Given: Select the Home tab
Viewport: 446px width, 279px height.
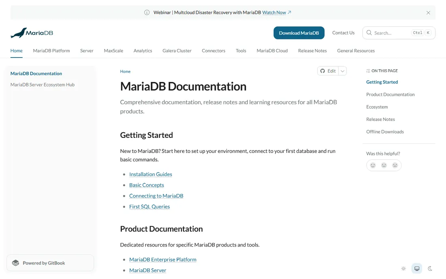Looking at the screenshot, I should (17, 51).
